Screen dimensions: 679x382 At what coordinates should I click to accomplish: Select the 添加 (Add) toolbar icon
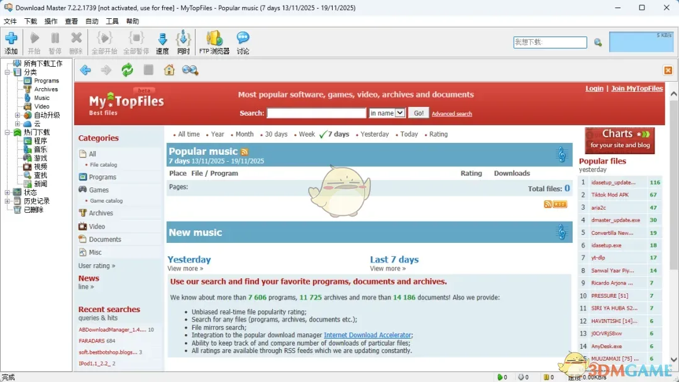(x=11, y=42)
